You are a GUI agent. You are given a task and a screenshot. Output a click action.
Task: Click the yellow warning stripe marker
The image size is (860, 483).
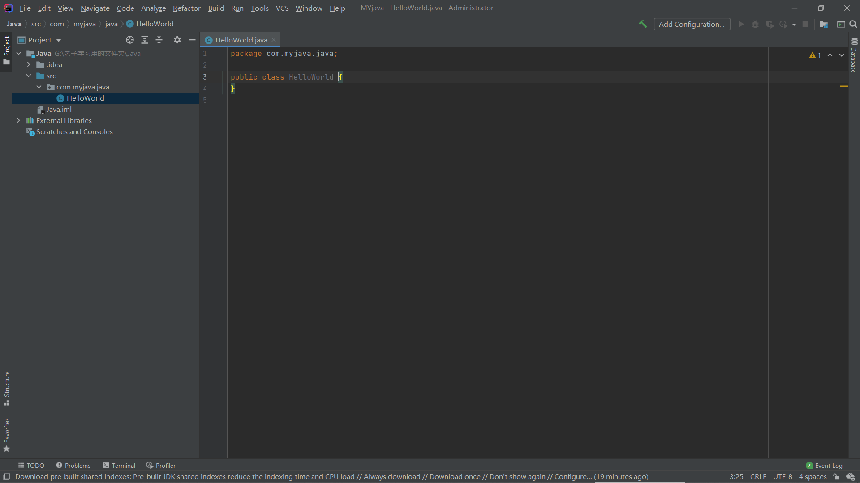coord(844,86)
